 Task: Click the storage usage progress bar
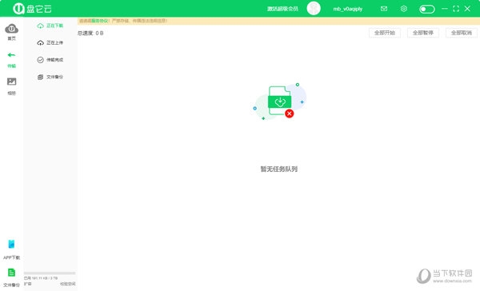(x=50, y=273)
